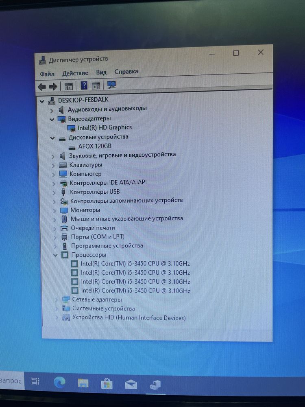
Task: Click the printer icon beside Очереди печати
Action: point(64,228)
